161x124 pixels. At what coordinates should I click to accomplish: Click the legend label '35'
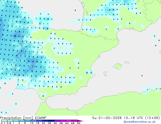(61, 123)
